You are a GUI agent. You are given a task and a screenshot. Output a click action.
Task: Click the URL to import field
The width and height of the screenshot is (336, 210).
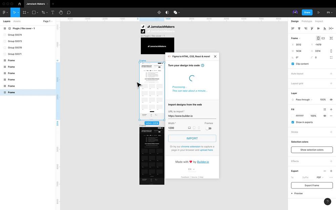(192, 116)
